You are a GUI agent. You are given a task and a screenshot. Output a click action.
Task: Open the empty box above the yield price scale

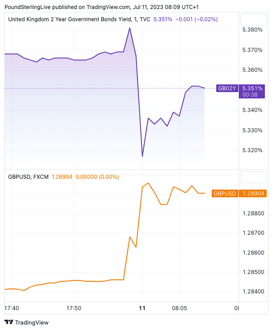click(x=253, y=20)
